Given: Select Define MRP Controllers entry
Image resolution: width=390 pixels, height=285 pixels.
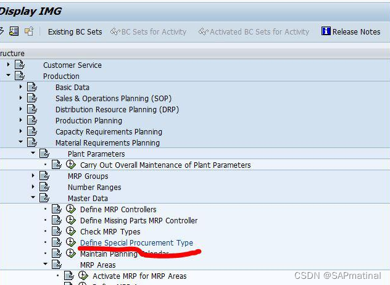Looking at the screenshot, I should coord(118,209).
